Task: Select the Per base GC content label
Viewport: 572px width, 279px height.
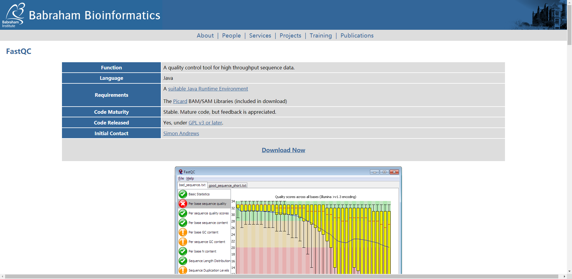Action: tap(203, 232)
